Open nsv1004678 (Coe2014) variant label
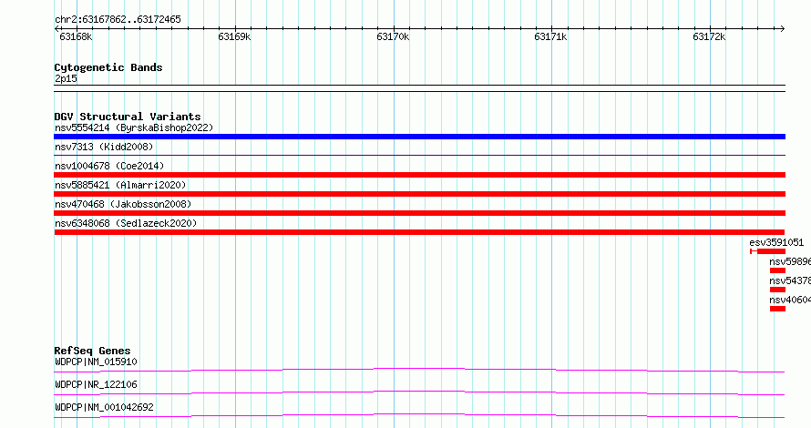Screen dimensions: 811x428 pos(109,166)
